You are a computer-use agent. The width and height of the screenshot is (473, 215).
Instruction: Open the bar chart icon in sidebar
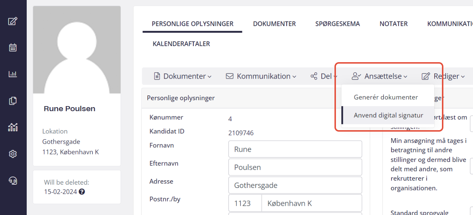(x=13, y=74)
